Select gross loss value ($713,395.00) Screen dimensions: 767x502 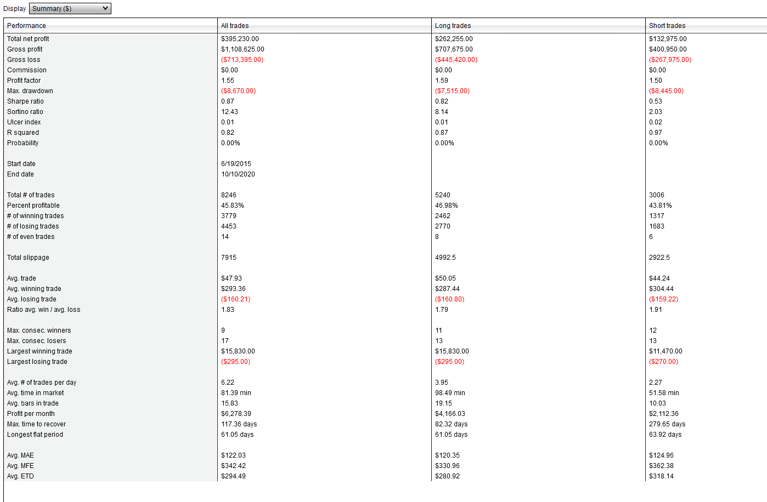pos(242,60)
